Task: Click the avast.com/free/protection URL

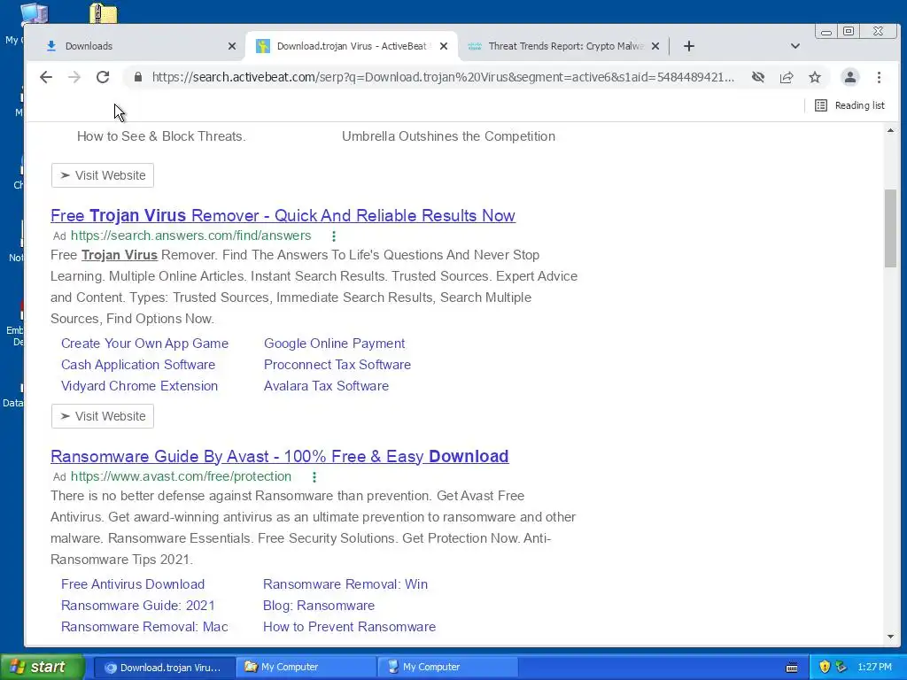Action: click(x=181, y=476)
